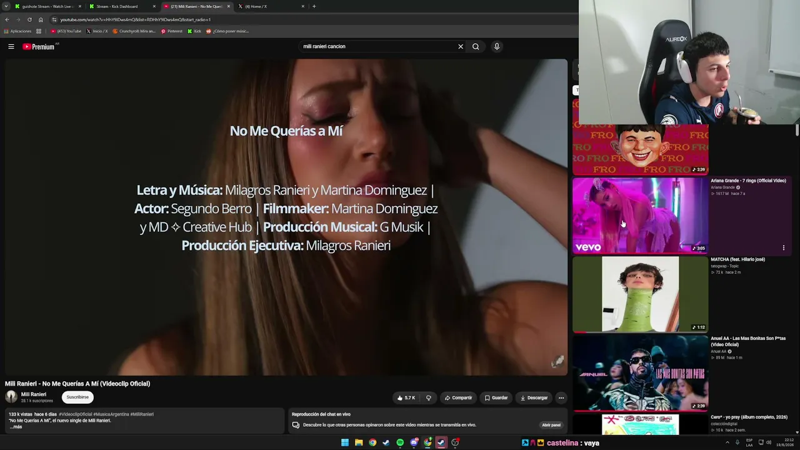Clear the YouTube search box text

tap(461, 46)
